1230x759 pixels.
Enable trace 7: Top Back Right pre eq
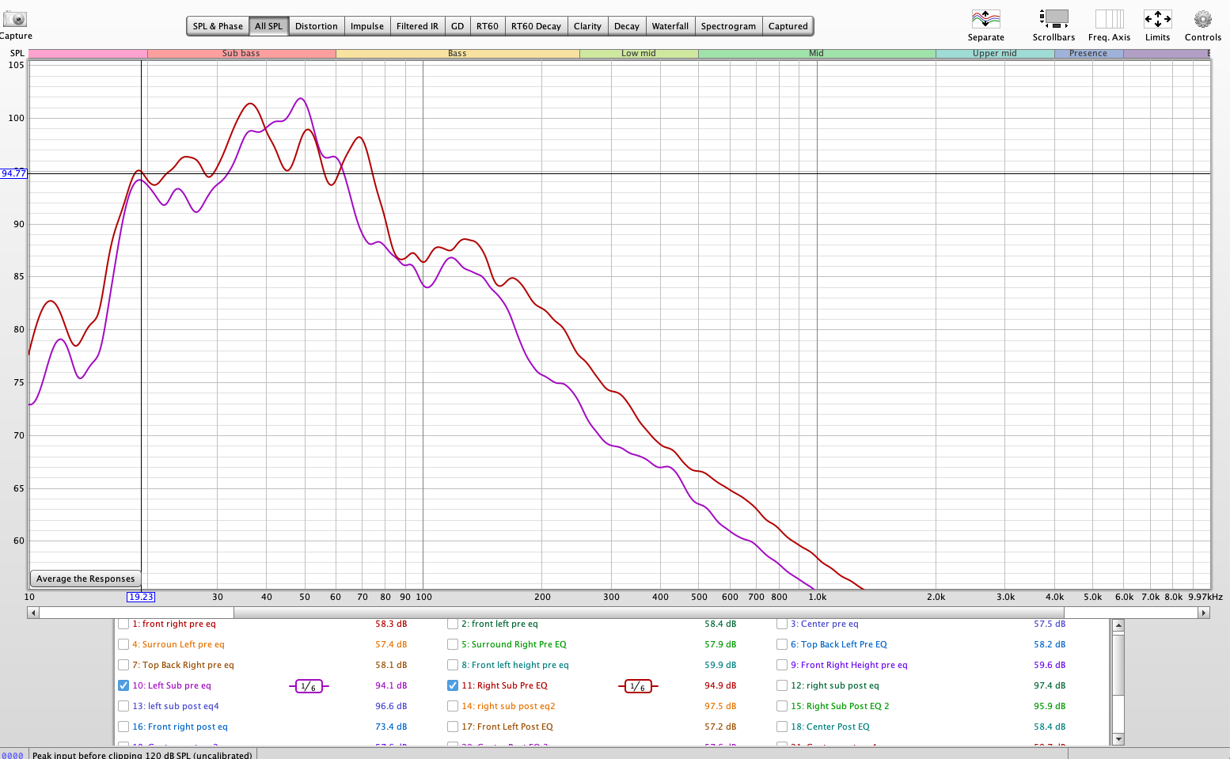tap(123, 665)
